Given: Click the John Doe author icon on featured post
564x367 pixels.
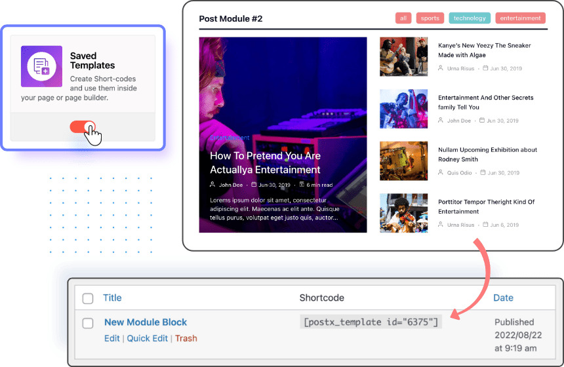Looking at the screenshot, I should click(x=212, y=184).
